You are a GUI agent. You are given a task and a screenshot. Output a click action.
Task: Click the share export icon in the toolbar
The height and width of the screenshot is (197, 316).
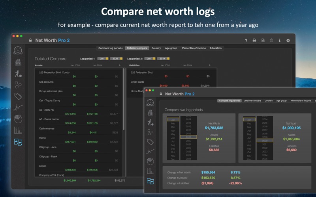tap(271, 41)
